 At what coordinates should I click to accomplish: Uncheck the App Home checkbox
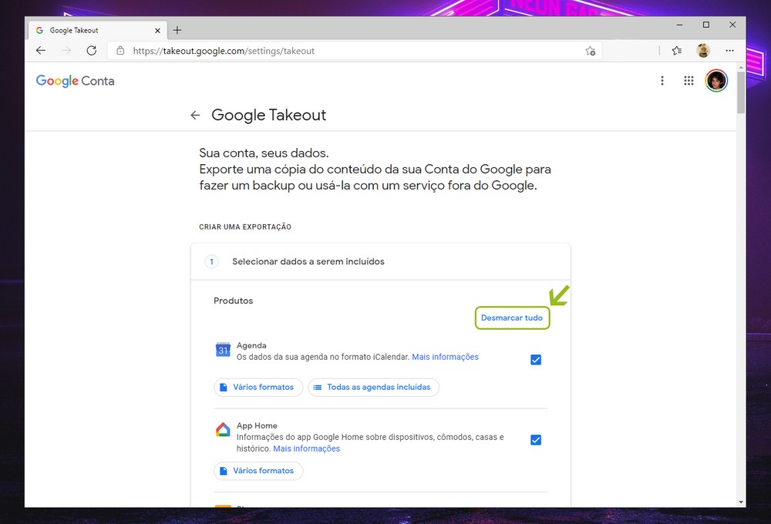pyautogui.click(x=536, y=440)
